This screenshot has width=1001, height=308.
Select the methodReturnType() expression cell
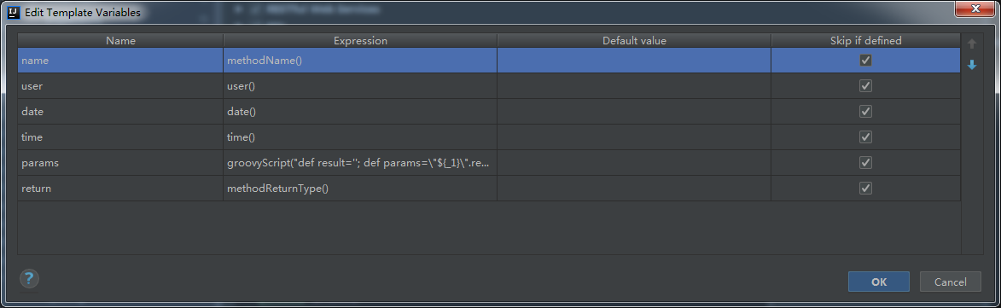360,188
